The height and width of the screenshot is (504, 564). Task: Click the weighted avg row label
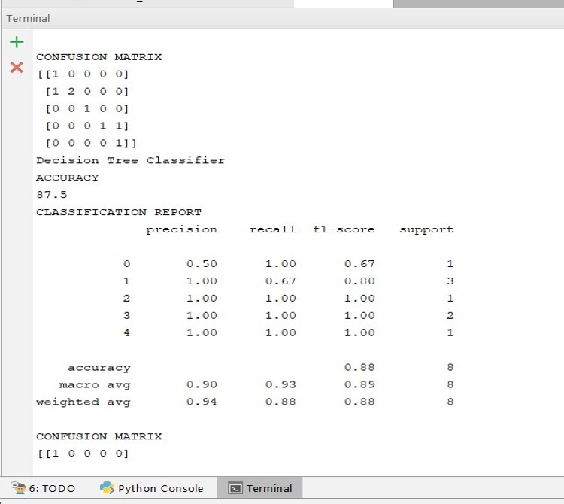(x=83, y=402)
